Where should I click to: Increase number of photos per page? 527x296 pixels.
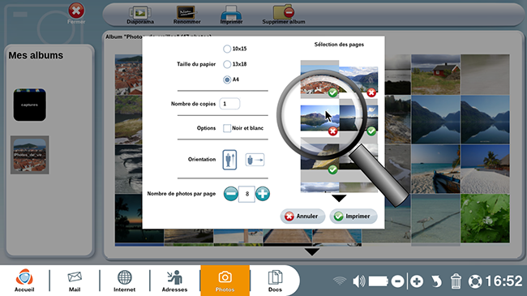263,194
